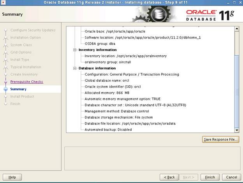Select the Database file location row
243x183 pixels.
pyautogui.click(x=130, y=123)
